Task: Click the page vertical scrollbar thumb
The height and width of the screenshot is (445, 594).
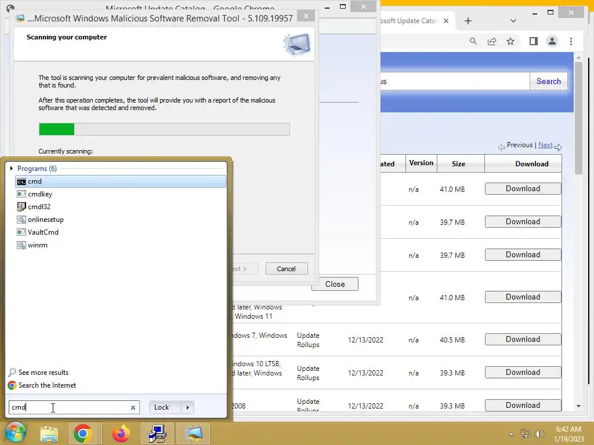Action: [578, 118]
